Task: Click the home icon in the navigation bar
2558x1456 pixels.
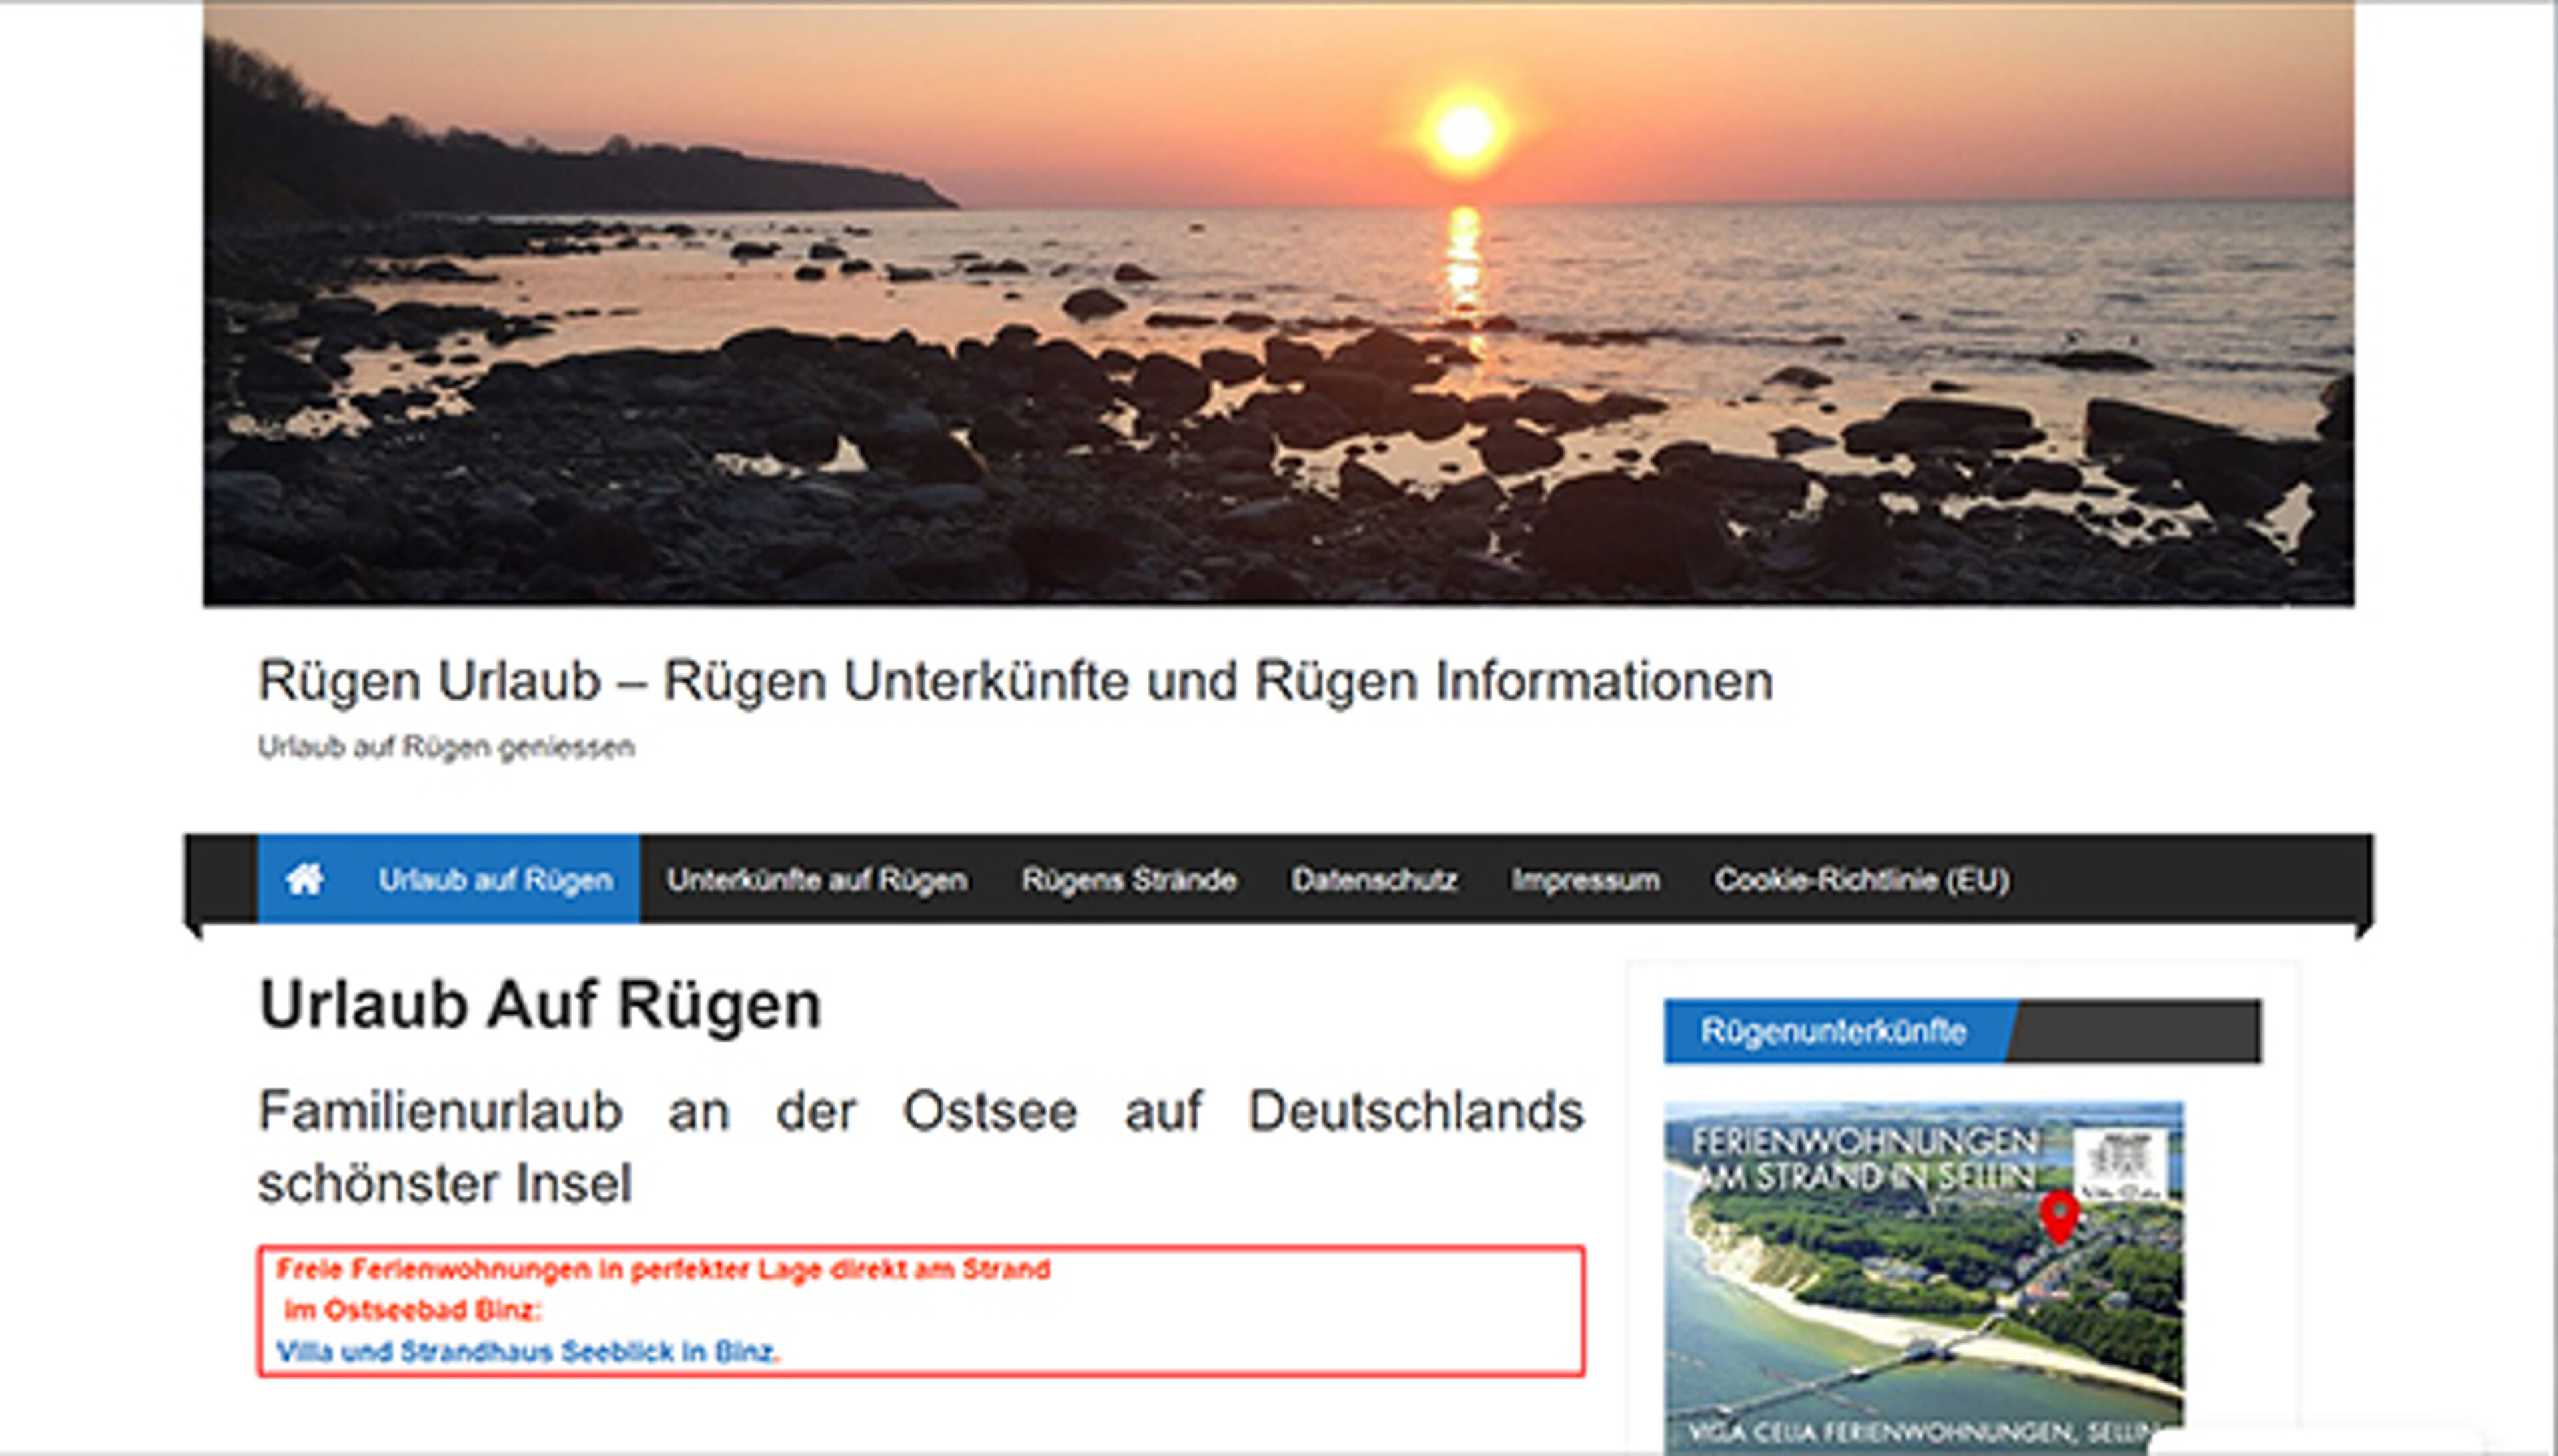Action: point(305,878)
